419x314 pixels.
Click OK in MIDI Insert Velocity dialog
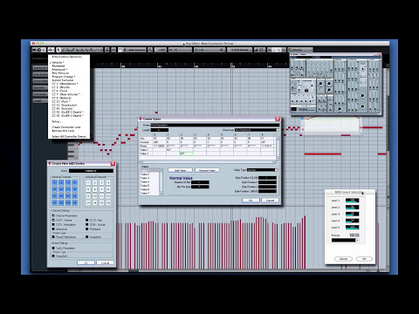coord(364,259)
